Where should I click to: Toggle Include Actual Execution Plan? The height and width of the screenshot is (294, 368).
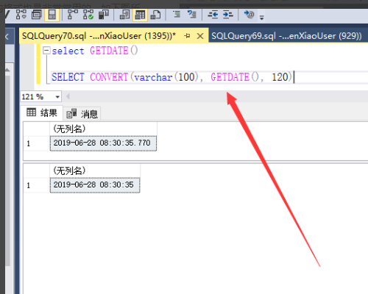[x=73, y=15]
